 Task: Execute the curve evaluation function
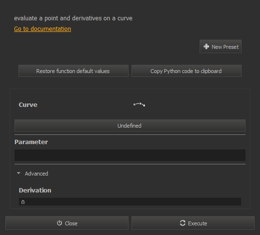[193, 223]
